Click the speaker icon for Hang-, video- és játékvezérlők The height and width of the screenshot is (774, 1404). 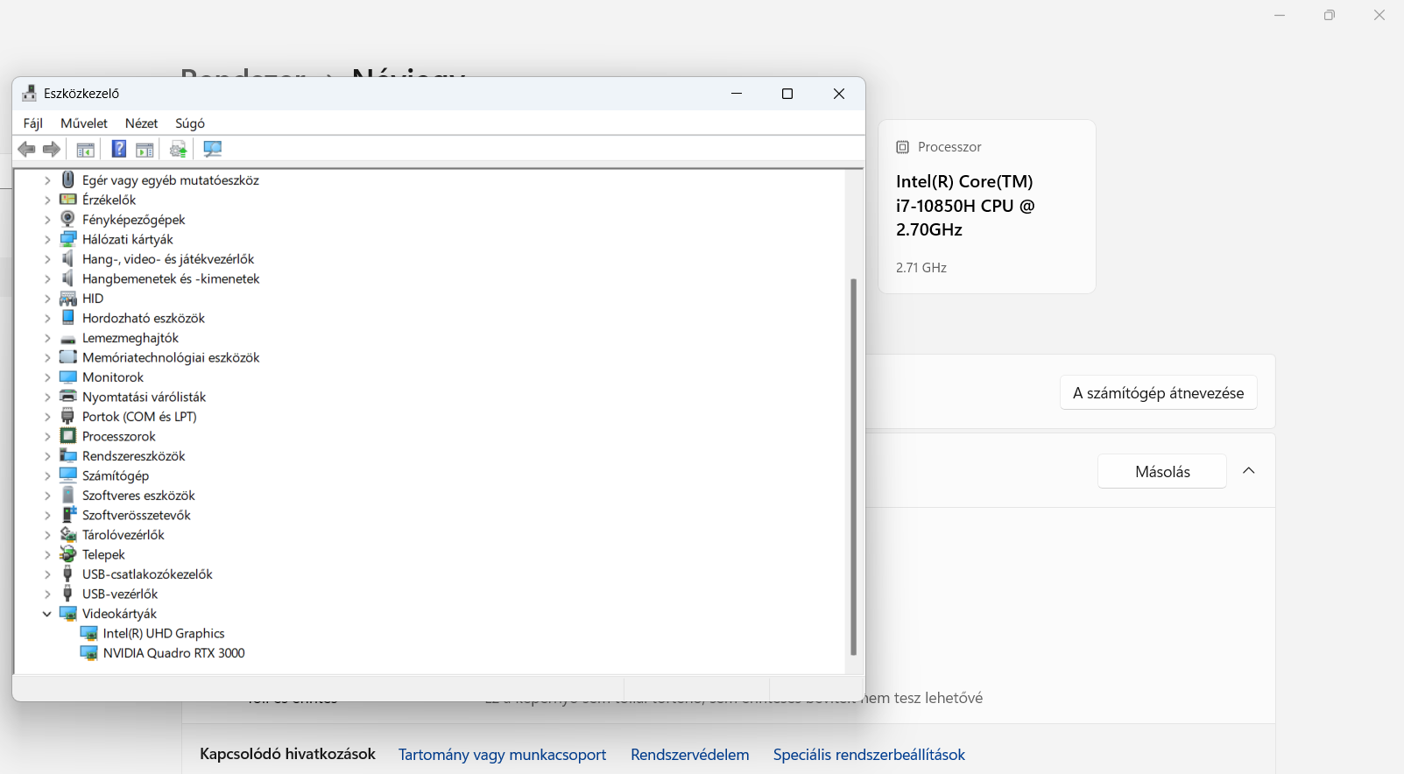(x=68, y=258)
